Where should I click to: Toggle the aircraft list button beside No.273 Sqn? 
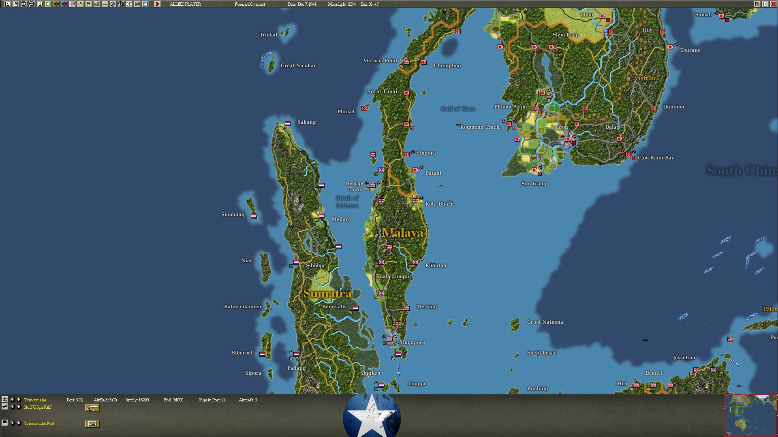point(5,407)
